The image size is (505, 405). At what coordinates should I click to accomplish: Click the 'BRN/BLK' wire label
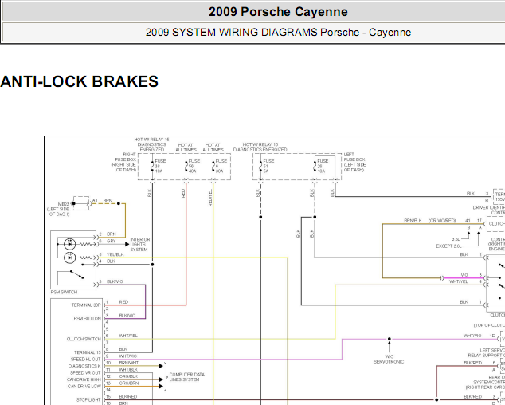point(413,221)
